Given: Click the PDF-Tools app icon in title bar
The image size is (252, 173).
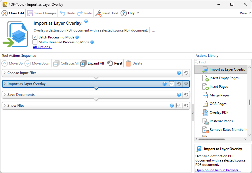Looking at the screenshot, I should (5, 4).
